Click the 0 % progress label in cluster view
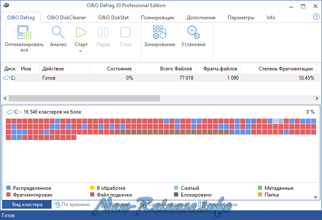This screenshot has height=220, width=322. [310, 112]
